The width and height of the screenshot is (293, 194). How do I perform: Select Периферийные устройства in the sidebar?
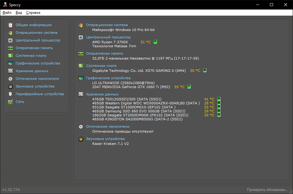click(x=40, y=94)
